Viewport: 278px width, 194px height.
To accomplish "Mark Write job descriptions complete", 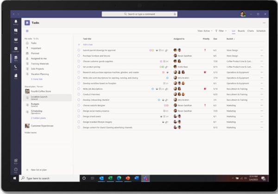I will [79, 89].
